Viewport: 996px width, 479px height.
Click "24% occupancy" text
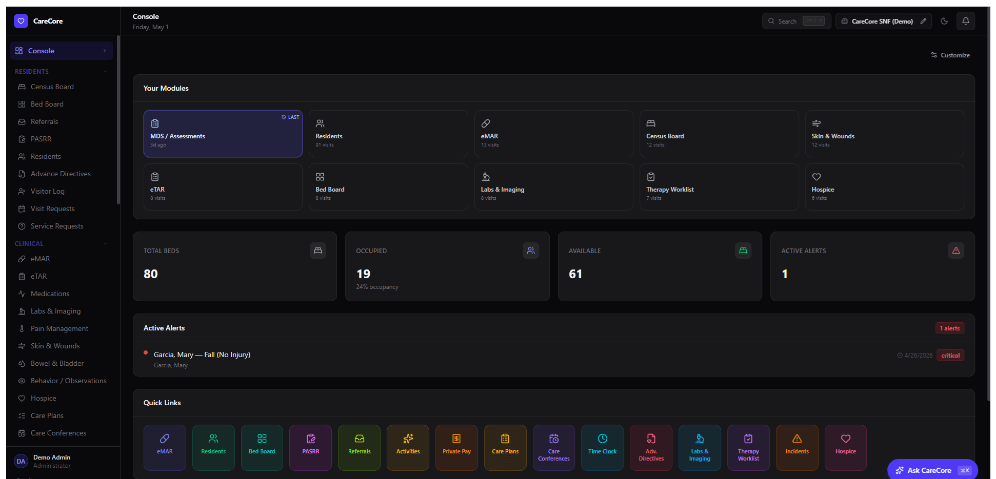377,287
